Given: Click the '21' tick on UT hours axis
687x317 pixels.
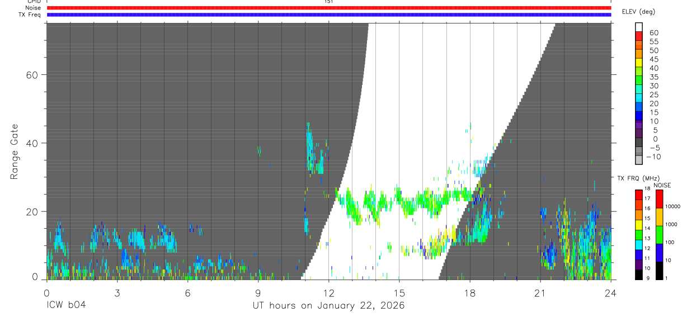Looking at the screenshot, I should (540, 294).
